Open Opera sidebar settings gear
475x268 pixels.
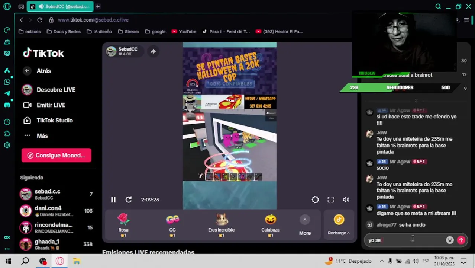click(7, 145)
